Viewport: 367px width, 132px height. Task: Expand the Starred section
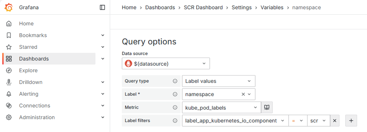(102, 47)
